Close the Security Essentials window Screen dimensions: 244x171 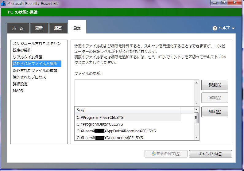tap(235, 2)
